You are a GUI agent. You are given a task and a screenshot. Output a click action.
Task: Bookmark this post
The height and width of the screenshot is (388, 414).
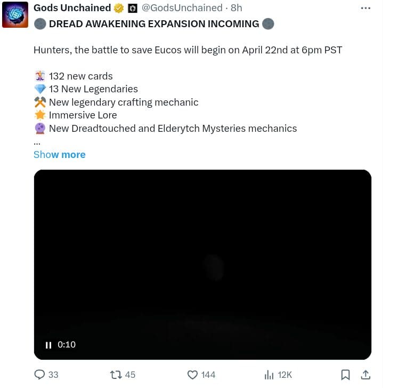(345, 375)
